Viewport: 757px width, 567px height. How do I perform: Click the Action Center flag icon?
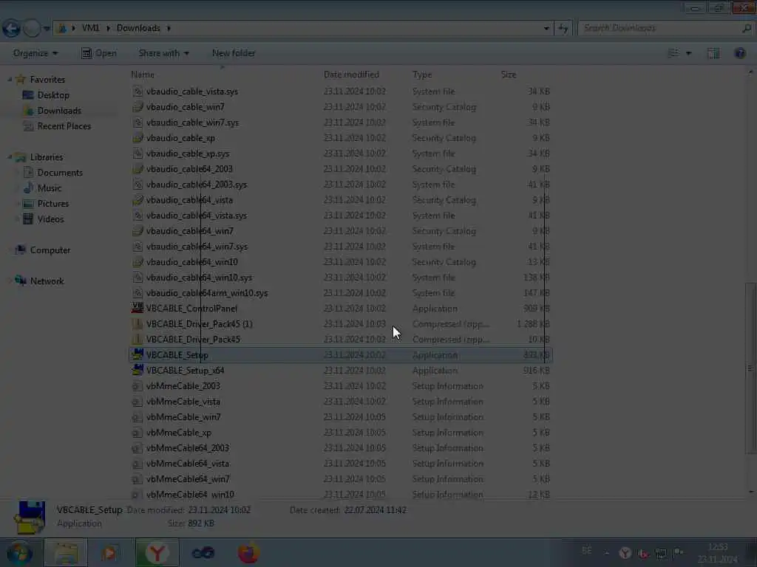pos(679,553)
